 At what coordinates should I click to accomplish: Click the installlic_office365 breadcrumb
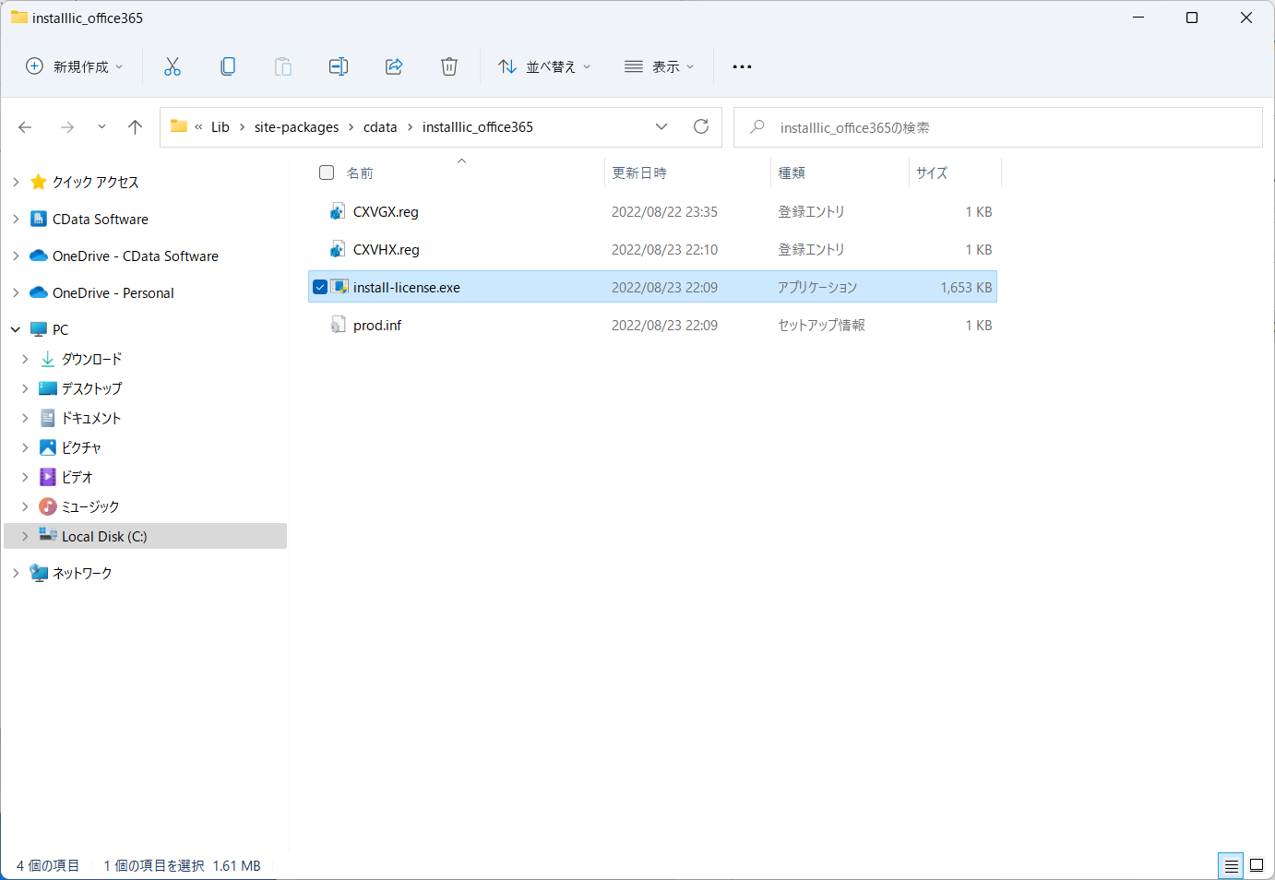click(x=478, y=127)
